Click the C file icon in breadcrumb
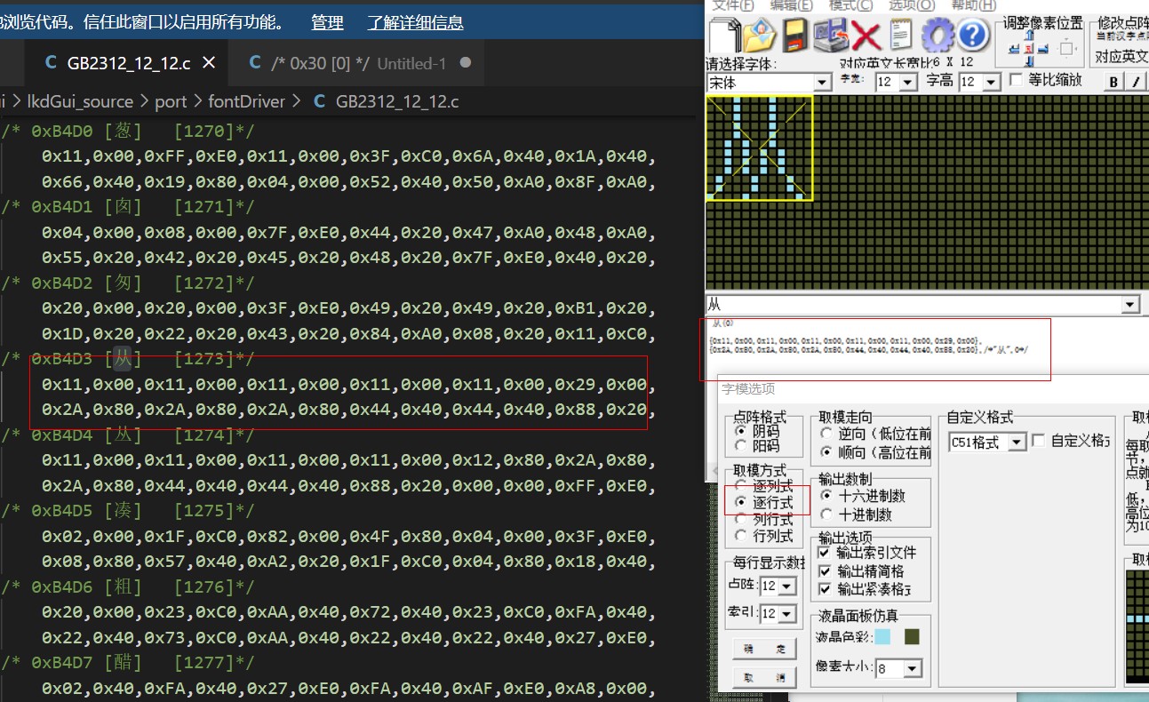 click(319, 101)
